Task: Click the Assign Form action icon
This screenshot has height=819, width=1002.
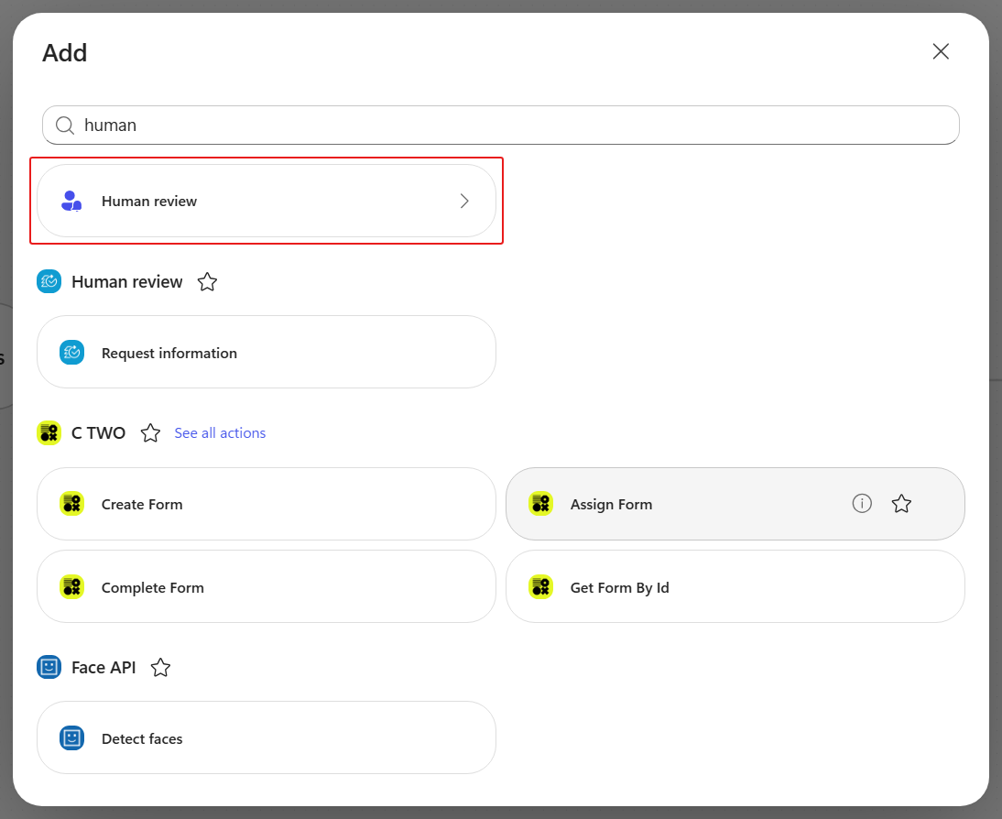Action: [x=540, y=504]
